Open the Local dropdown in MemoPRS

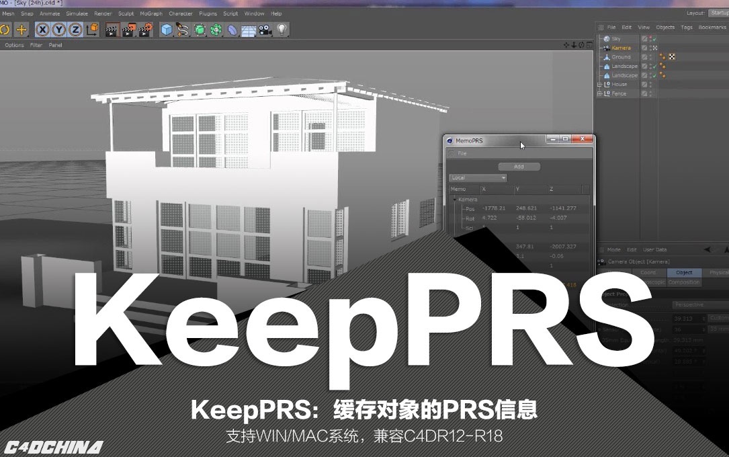[478, 177]
